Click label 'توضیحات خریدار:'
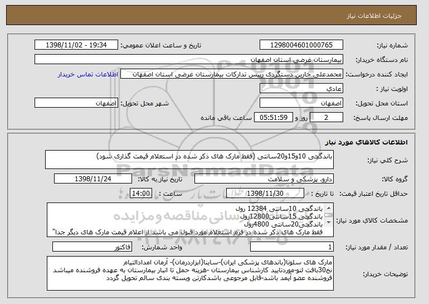Viewport: 429px width, 304px height. click(x=385, y=274)
